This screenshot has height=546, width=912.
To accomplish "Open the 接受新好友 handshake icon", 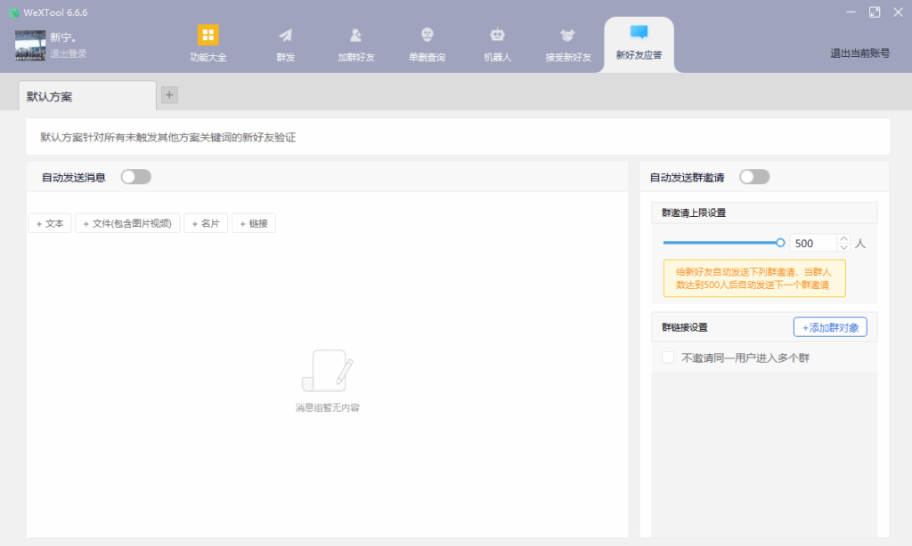I will pos(567,36).
